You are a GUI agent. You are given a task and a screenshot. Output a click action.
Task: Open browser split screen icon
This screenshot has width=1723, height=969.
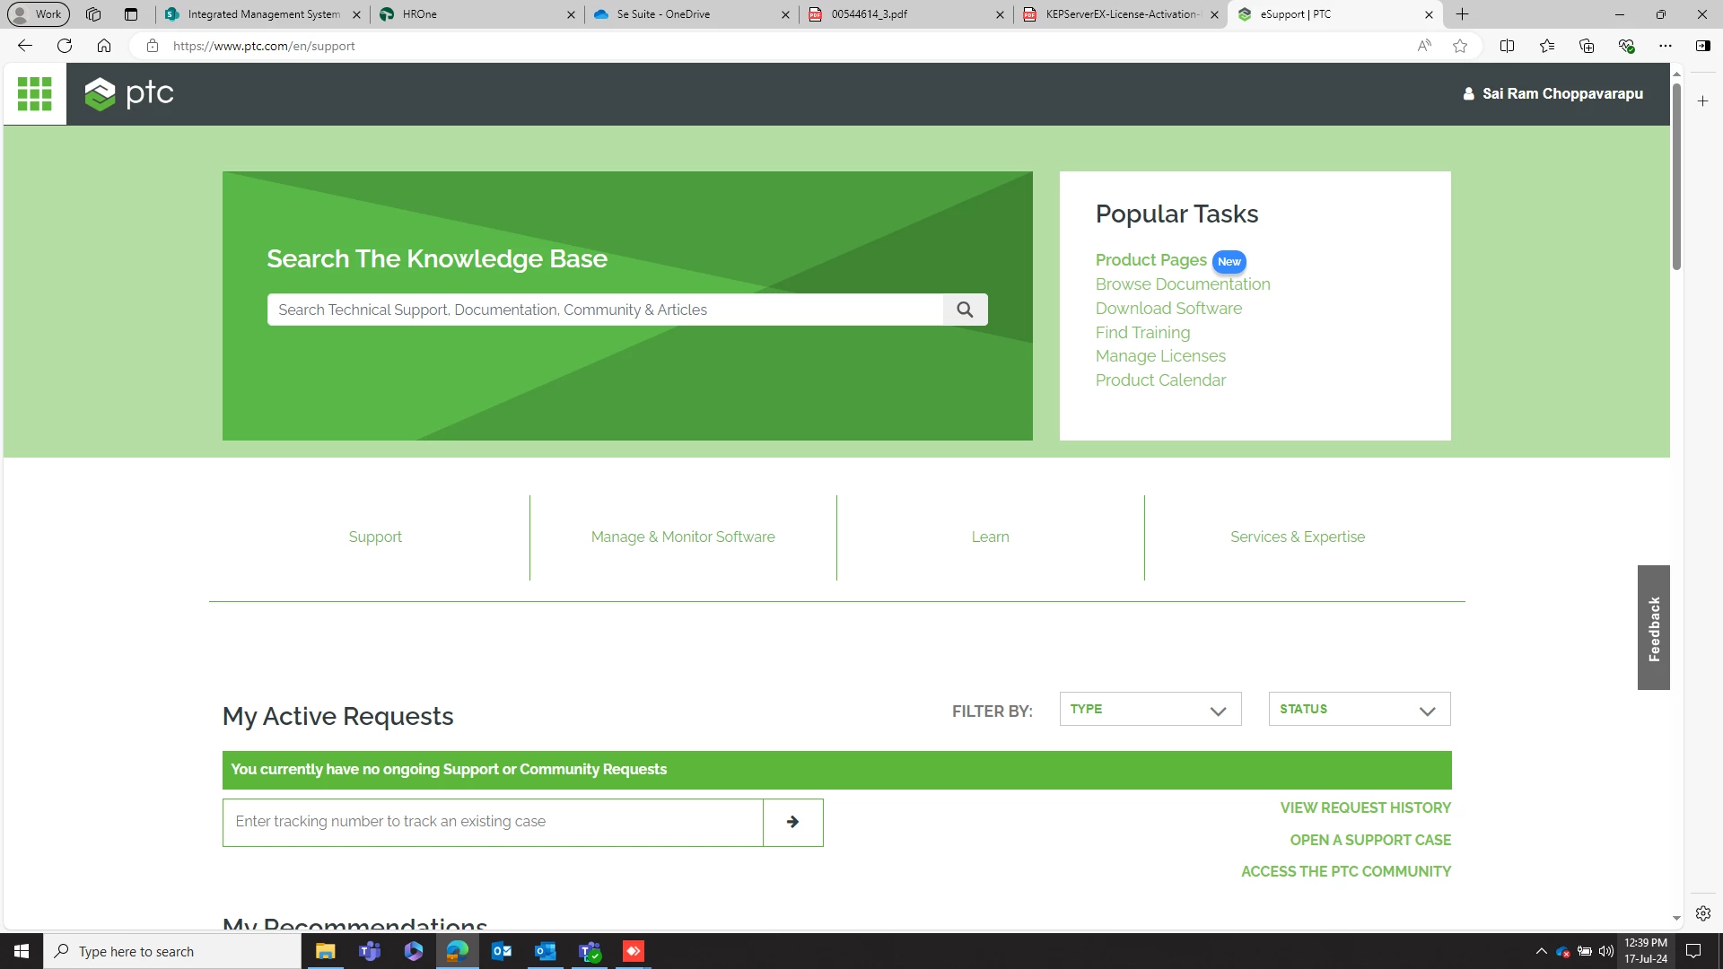[1507, 46]
